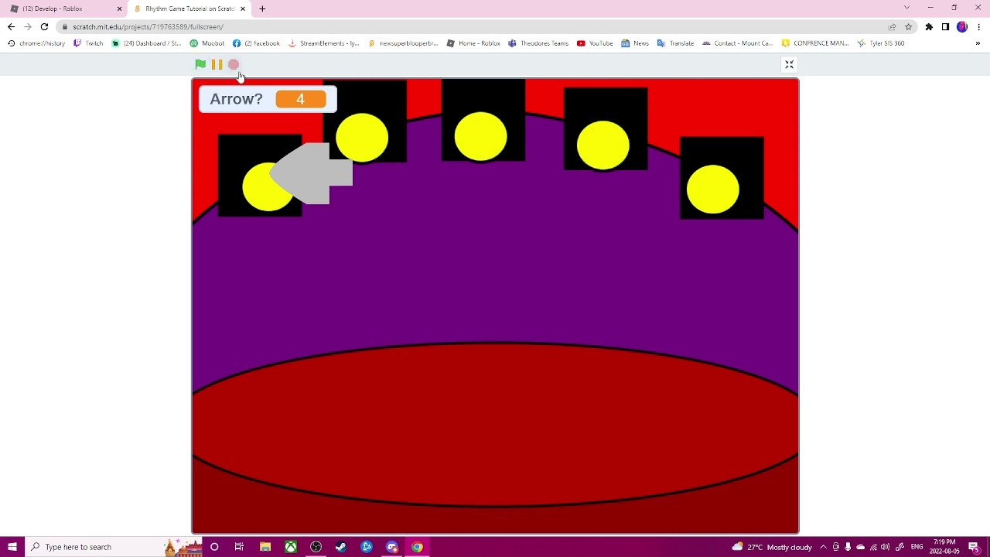This screenshot has width=990, height=557.
Task: Open the tab search dropdown
Action: point(906,8)
